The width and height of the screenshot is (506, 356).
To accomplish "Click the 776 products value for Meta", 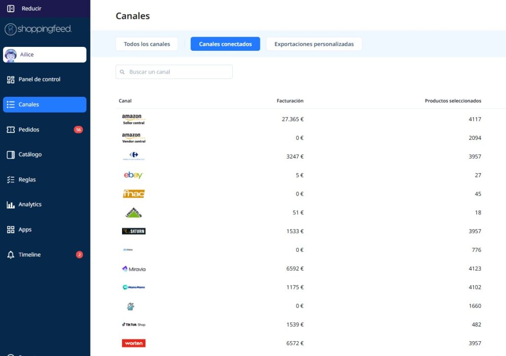I will [x=476, y=250].
